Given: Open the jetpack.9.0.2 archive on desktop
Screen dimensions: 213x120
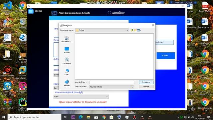Looking at the screenshot, I should click(7, 104).
